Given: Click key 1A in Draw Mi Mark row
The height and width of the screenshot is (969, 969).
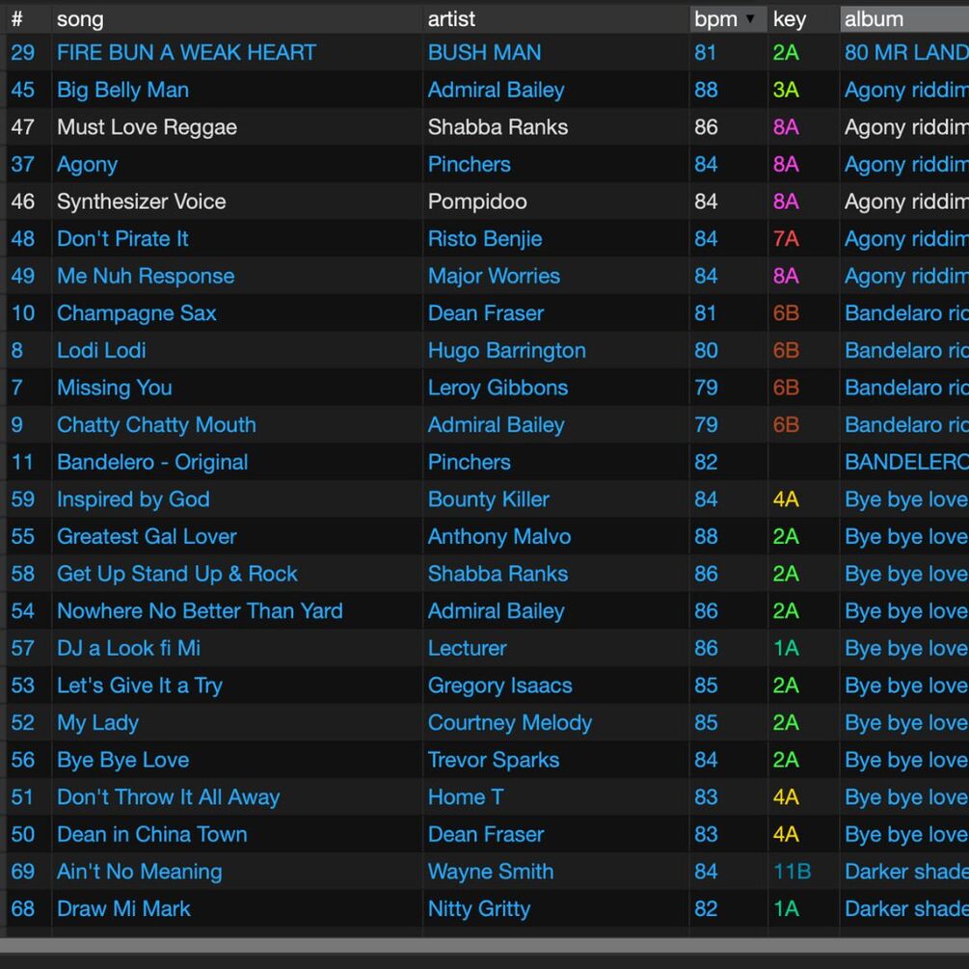Looking at the screenshot, I should pyautogui.click(x=786, y=909).
